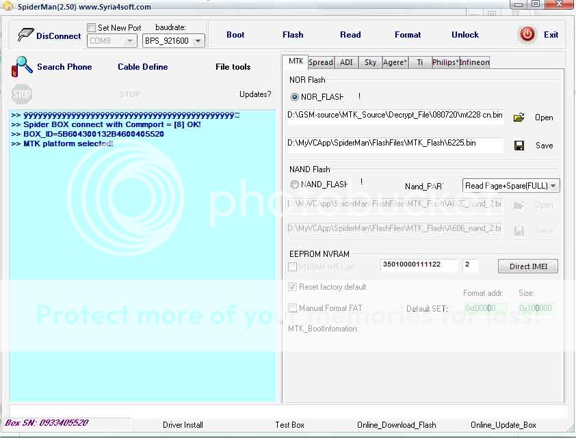Switch to the Spread tab

(321, 62)
